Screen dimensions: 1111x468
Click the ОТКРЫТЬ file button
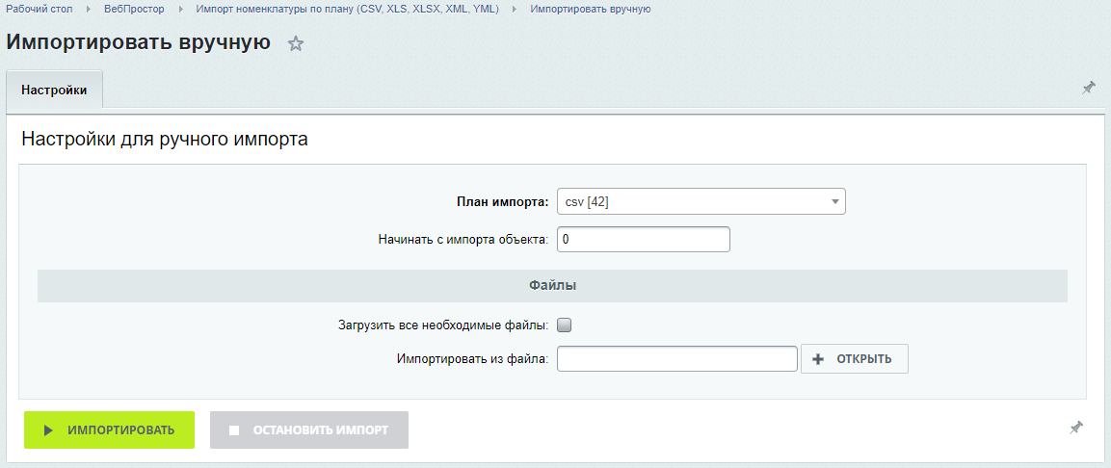click(855, 359)
